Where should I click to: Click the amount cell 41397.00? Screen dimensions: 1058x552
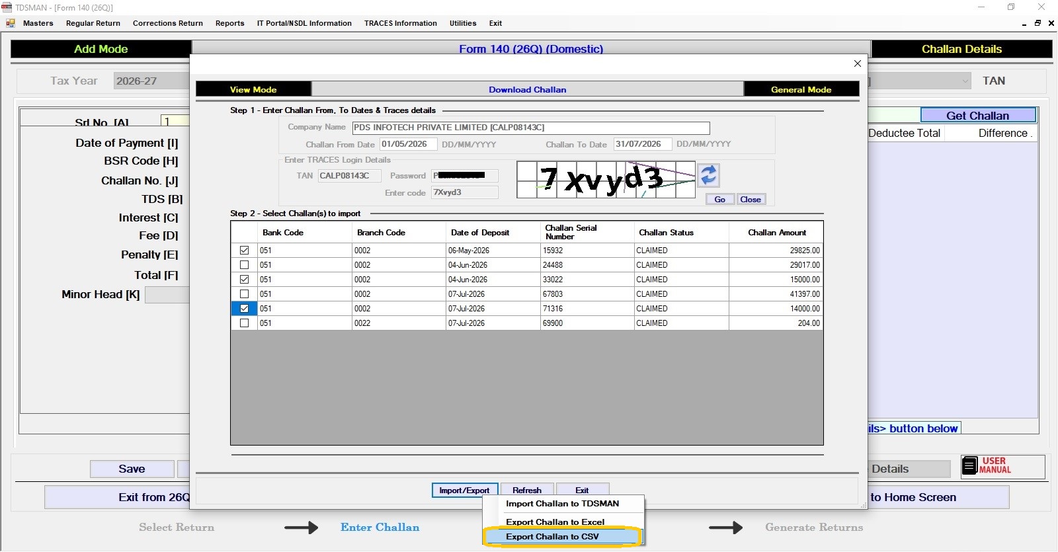776,294
